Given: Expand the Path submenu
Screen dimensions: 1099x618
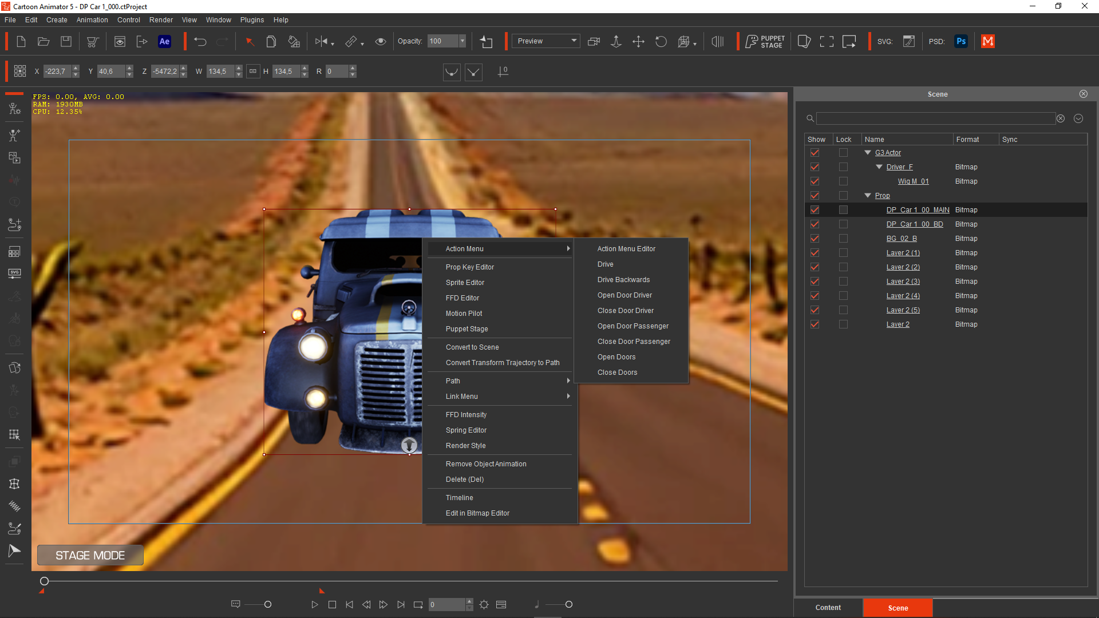Looking at the screenshot, I should [500, 381].
